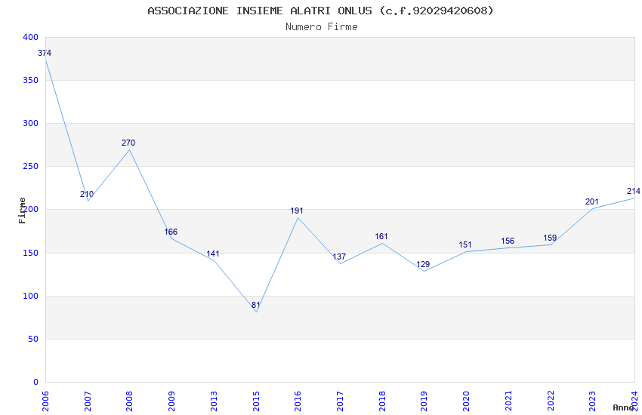Click the data label 137 for 2017

coord(339,257)
